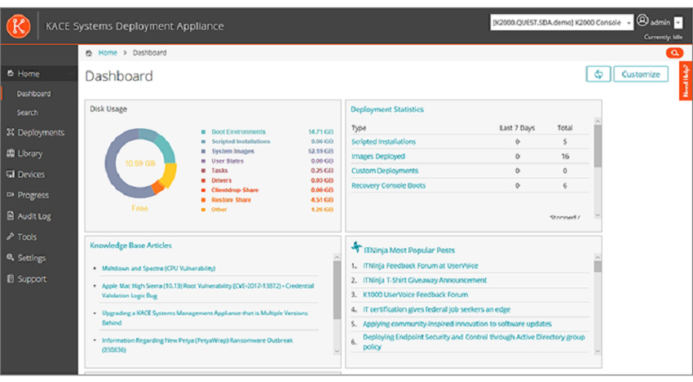
Task: Open K1000 UserVoice Feedback Forum post
Action: coord(416,295)
